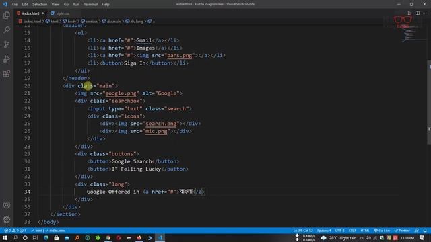431x242 pixels.
Task: Click the section breadcrumb item
Action: (x=90, y=22)
